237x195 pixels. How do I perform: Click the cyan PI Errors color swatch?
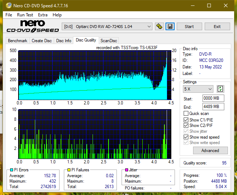[12, 170]
